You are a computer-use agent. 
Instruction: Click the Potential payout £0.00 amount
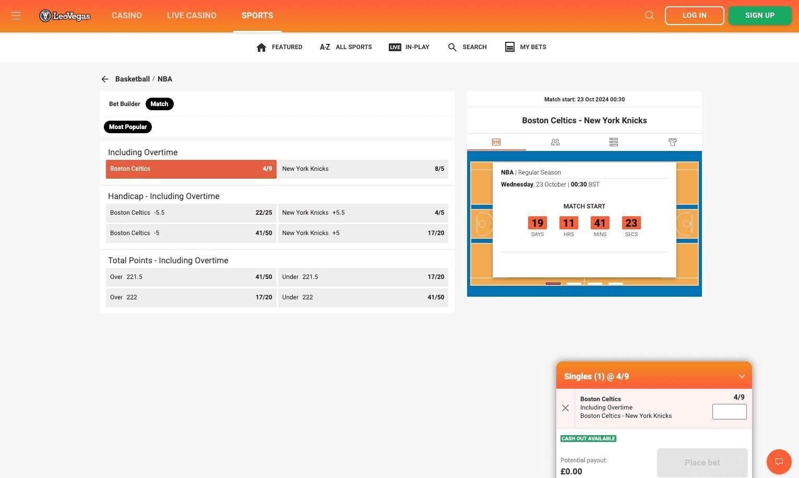point(571,472)
